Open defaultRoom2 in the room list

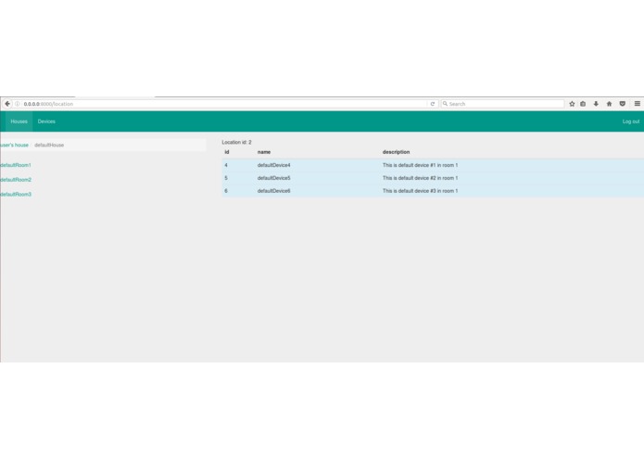click(x=16, y=180)
